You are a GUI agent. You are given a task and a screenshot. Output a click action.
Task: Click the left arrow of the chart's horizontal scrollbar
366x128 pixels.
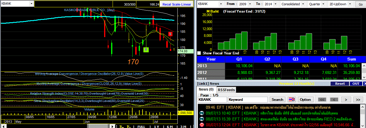[x=4, y=127]
